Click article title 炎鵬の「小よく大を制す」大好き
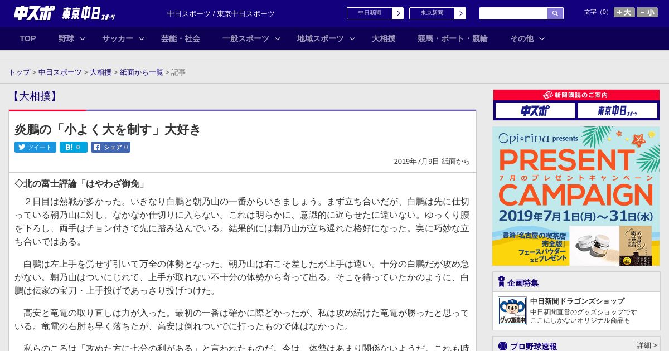Viewport: 669px width, 351px height. pos(108,129)
